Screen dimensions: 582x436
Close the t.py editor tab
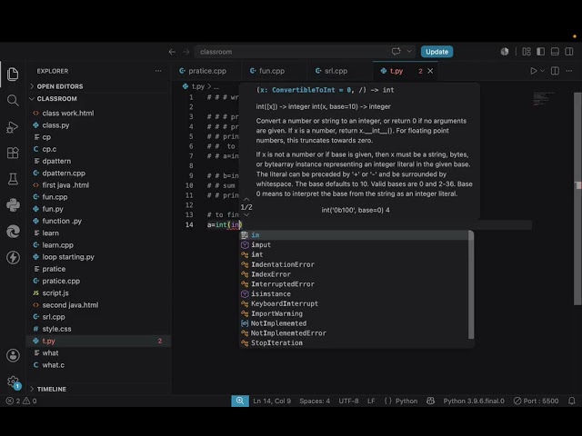click(430, 71)
